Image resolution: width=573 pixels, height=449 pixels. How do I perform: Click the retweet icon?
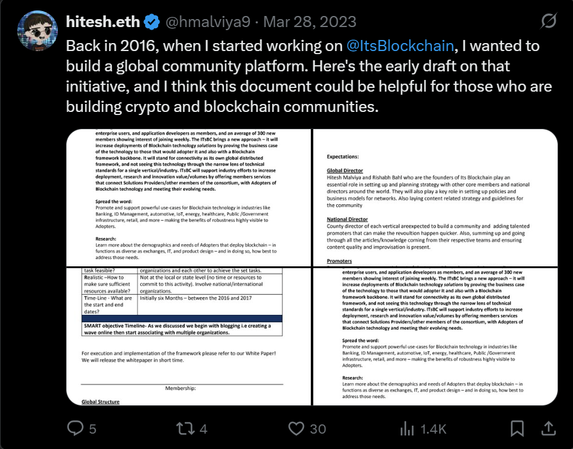click(186, 429)
